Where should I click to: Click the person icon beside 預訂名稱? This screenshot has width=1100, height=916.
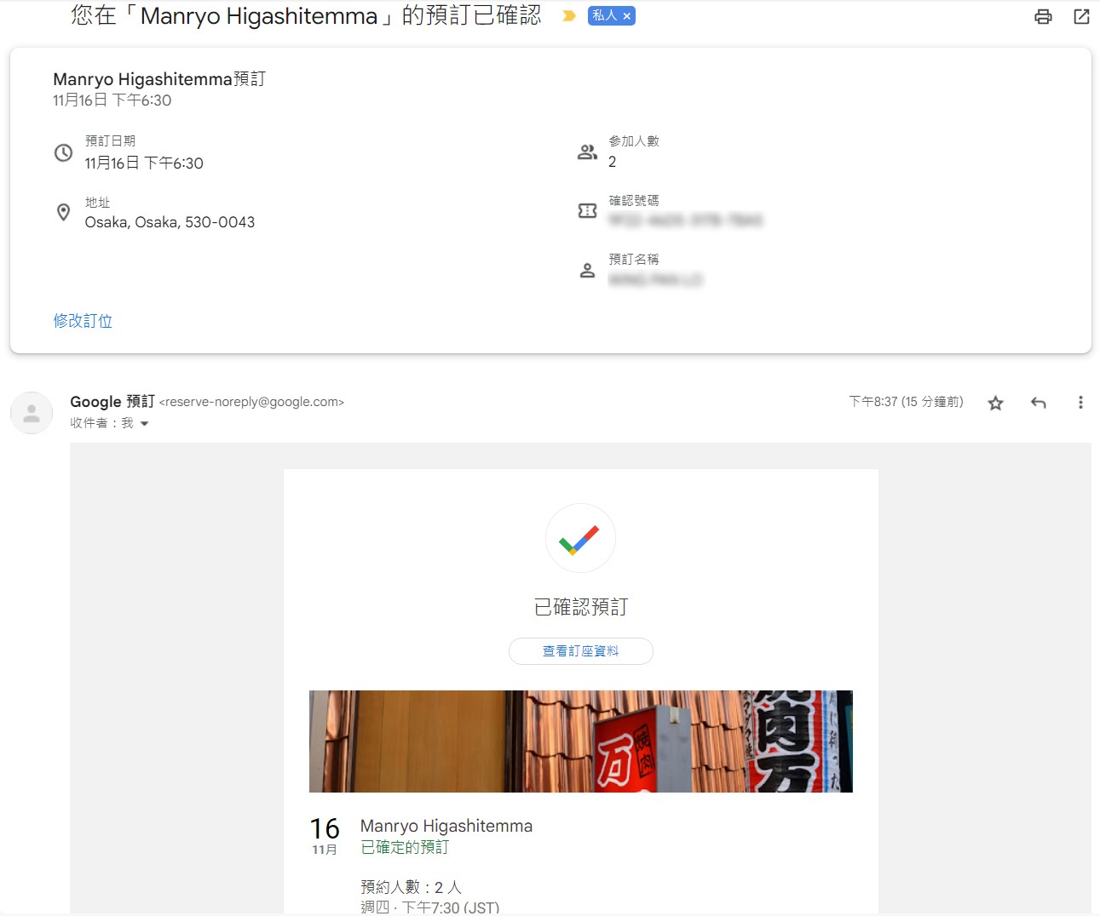pos(587,271)
